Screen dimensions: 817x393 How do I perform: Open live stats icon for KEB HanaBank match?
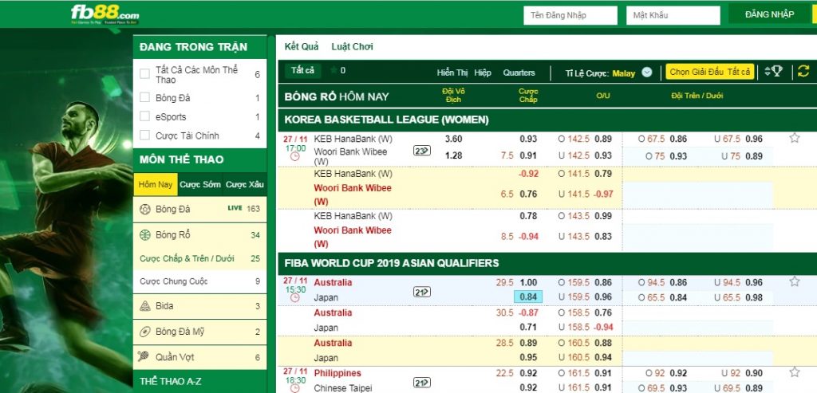[x=421, y=151]
